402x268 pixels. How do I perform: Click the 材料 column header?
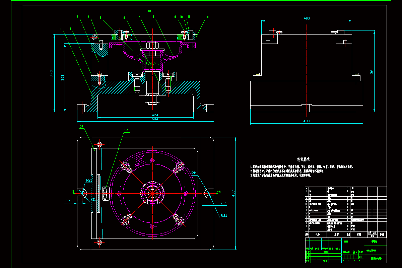(x=358, y=234)
